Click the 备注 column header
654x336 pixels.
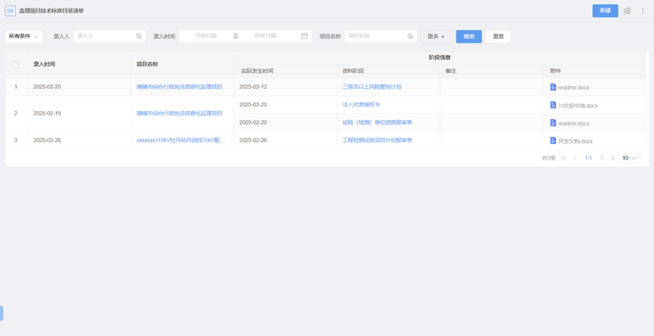451,71
